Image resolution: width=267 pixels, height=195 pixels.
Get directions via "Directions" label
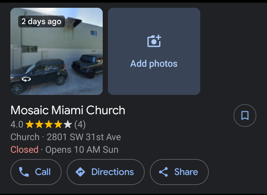point(112,172)
